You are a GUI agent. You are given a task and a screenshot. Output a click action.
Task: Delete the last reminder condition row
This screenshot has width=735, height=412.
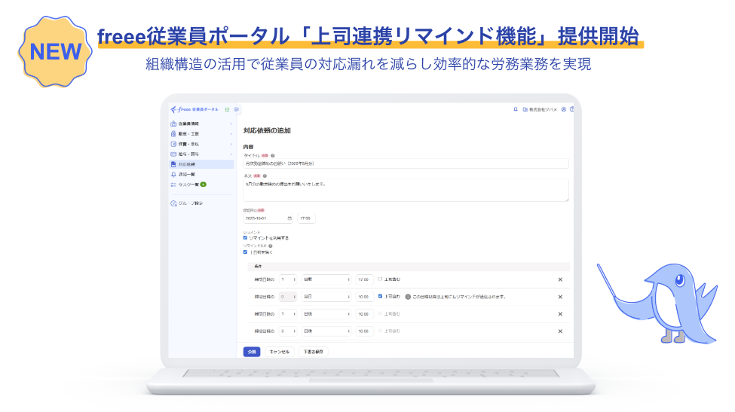tap(560, 331)
